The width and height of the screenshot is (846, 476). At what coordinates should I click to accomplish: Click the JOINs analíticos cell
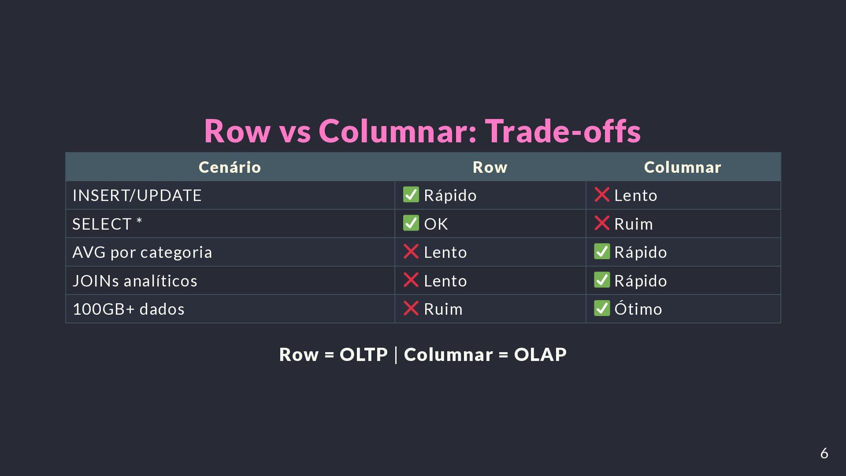(230, 280)
